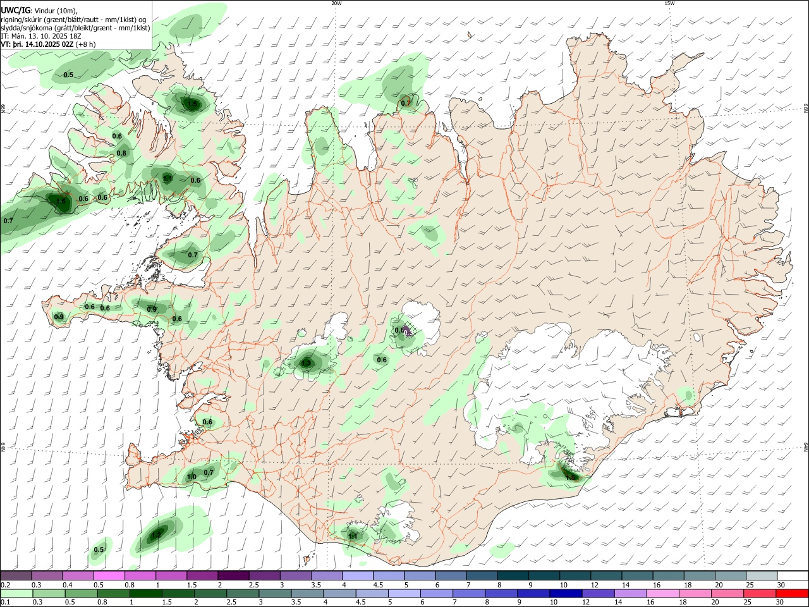Pick the white 30 swatch in upper legend
Image resolution: width=809 pixels, height=607 pixels.
coord(793,576)
